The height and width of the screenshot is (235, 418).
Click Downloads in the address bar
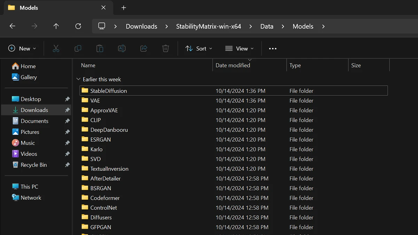pyautogui.click(x=141, y=26)
